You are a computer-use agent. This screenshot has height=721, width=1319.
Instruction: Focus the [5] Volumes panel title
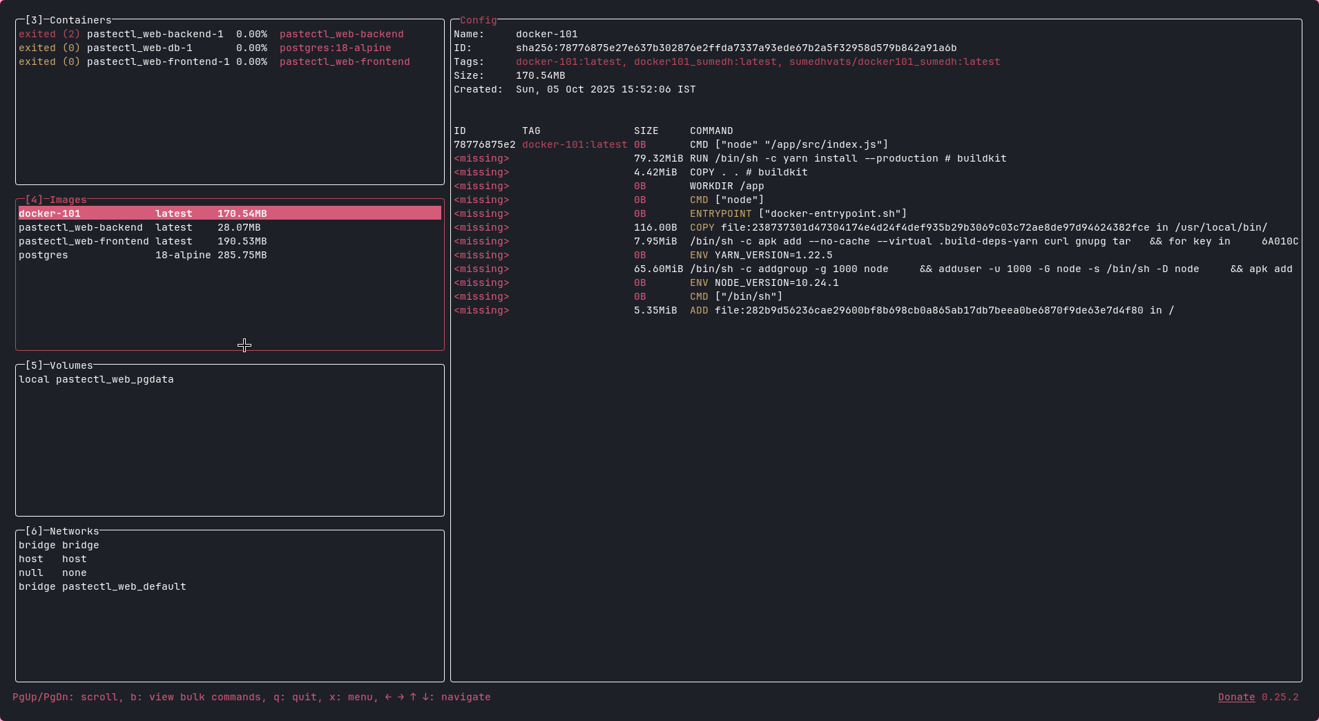click(59, 365)
